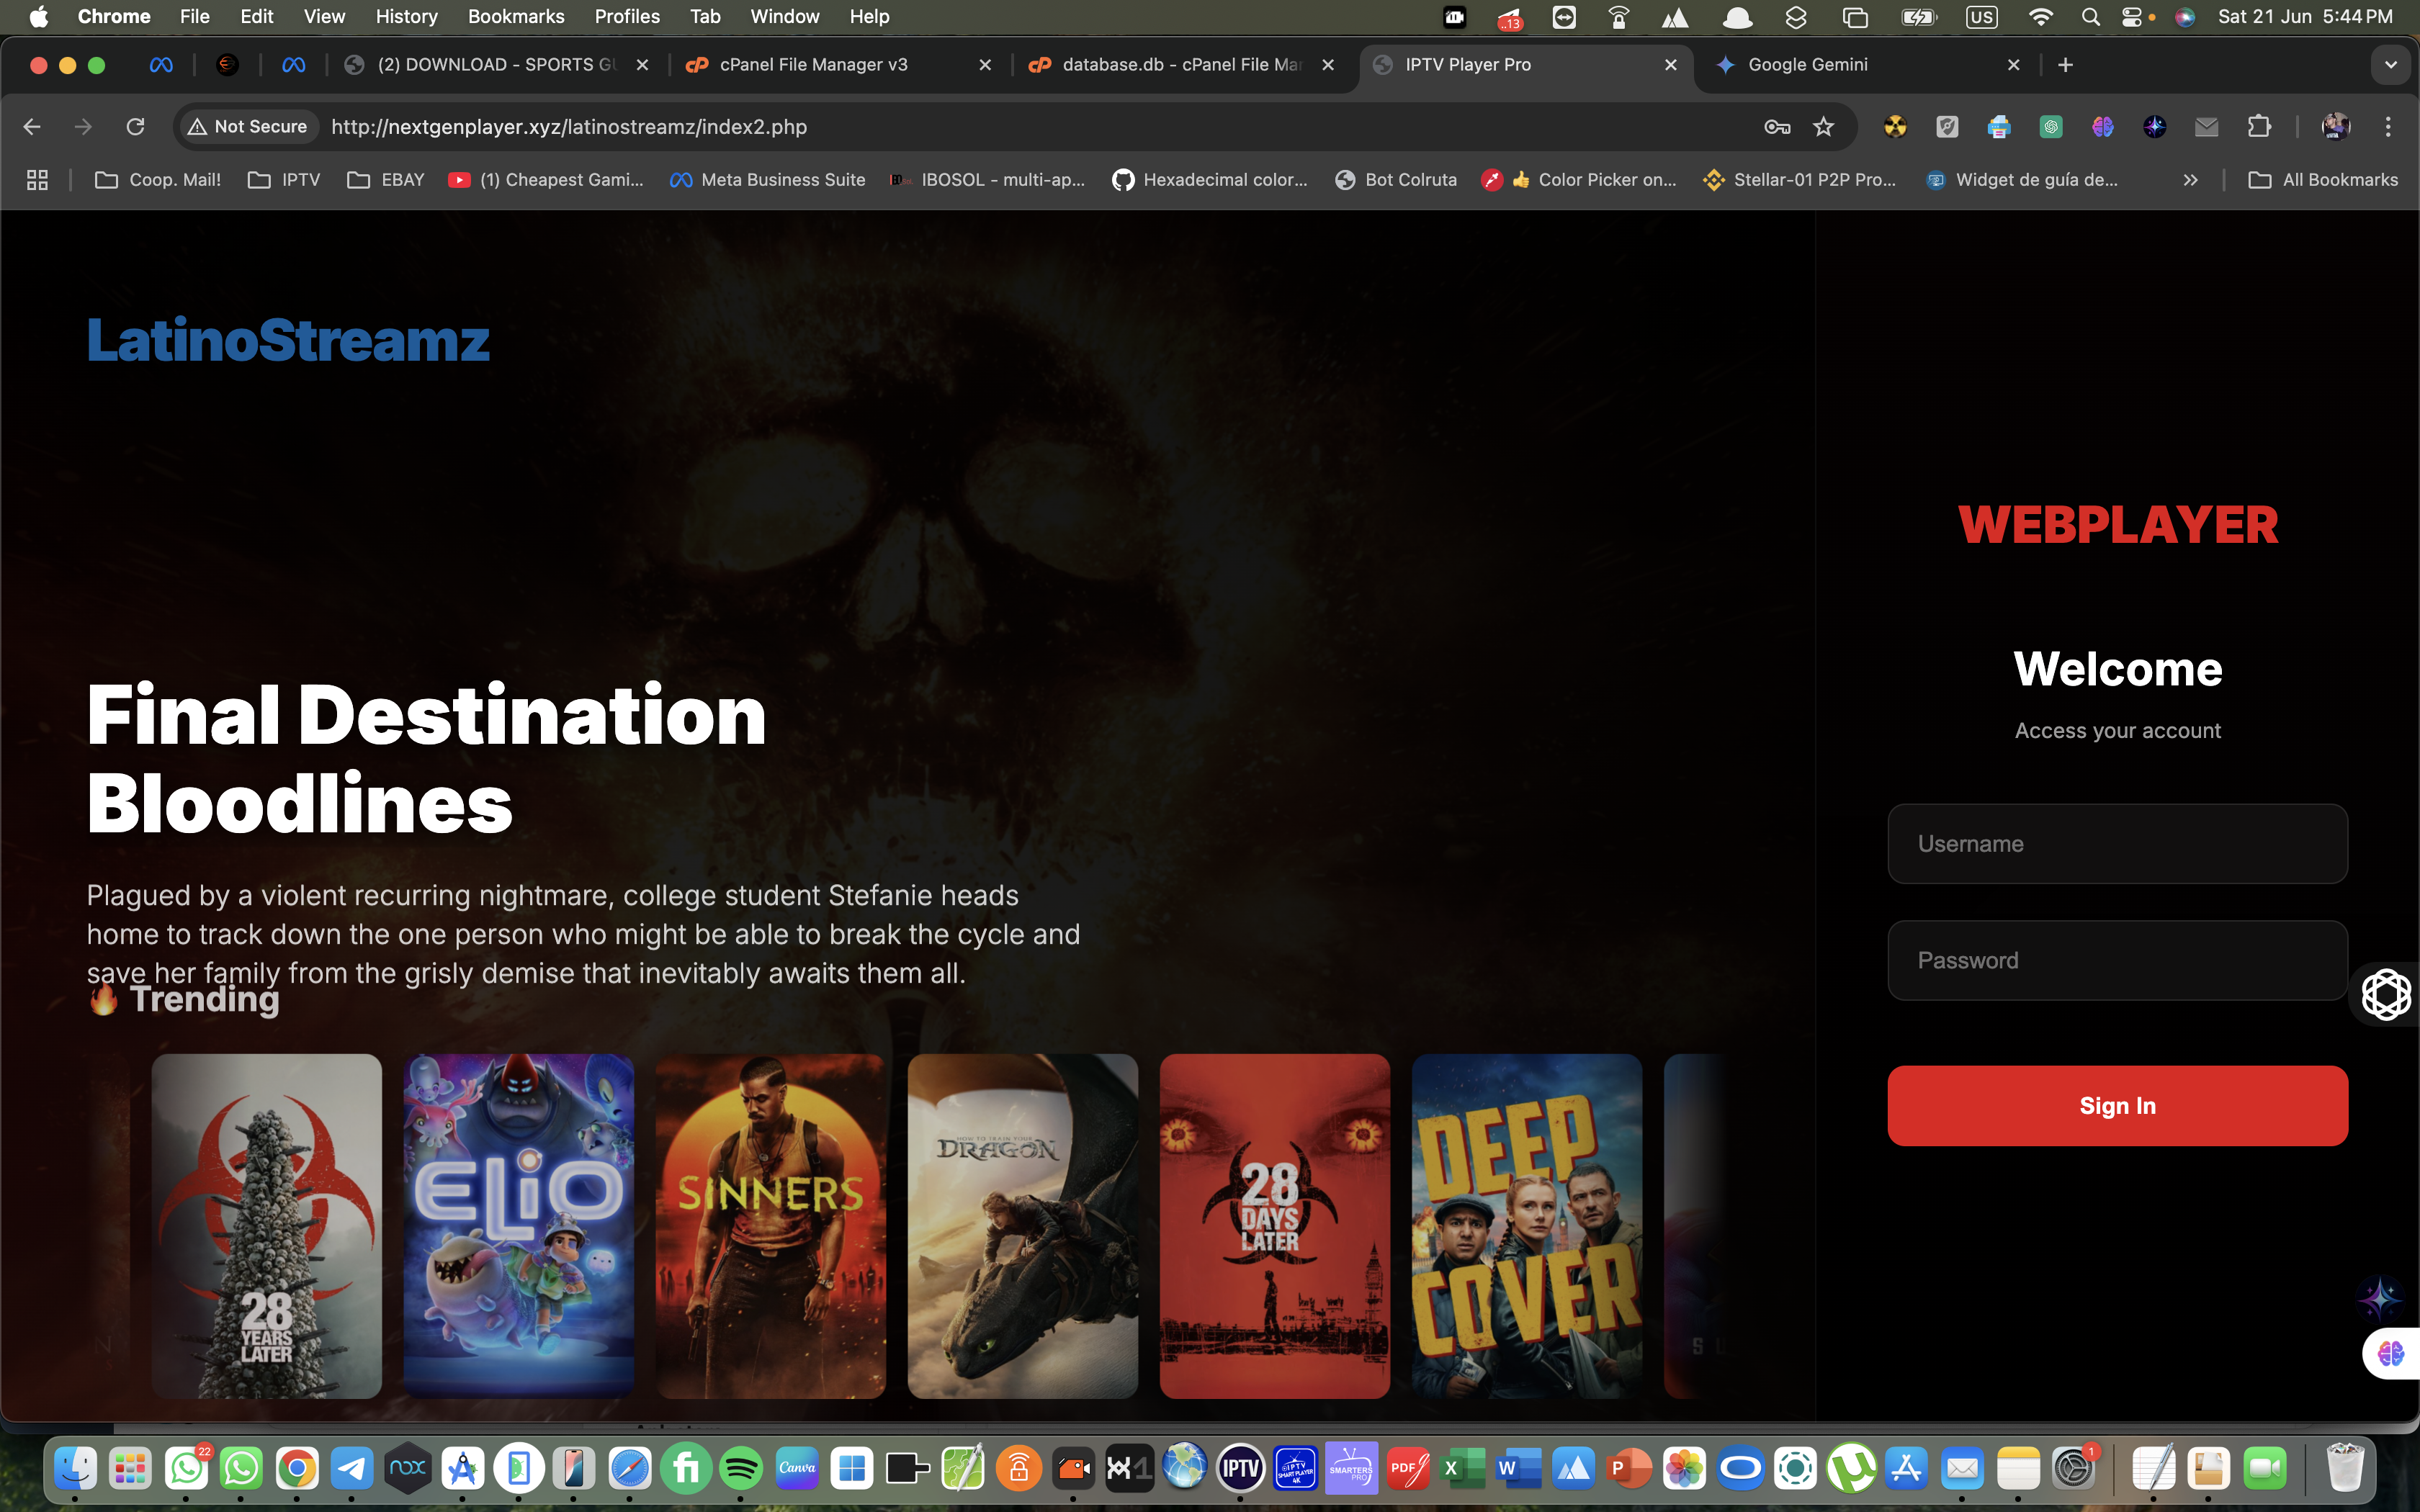Click the radioactive extension icon
Viewport: 2420px width, 1512px height.
[1897, 126]
